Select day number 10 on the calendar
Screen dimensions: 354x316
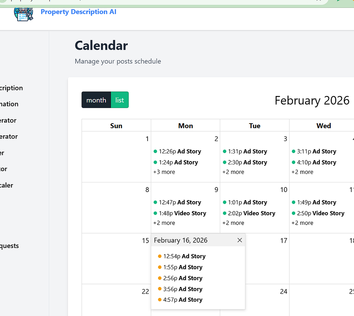coord(284,190)
